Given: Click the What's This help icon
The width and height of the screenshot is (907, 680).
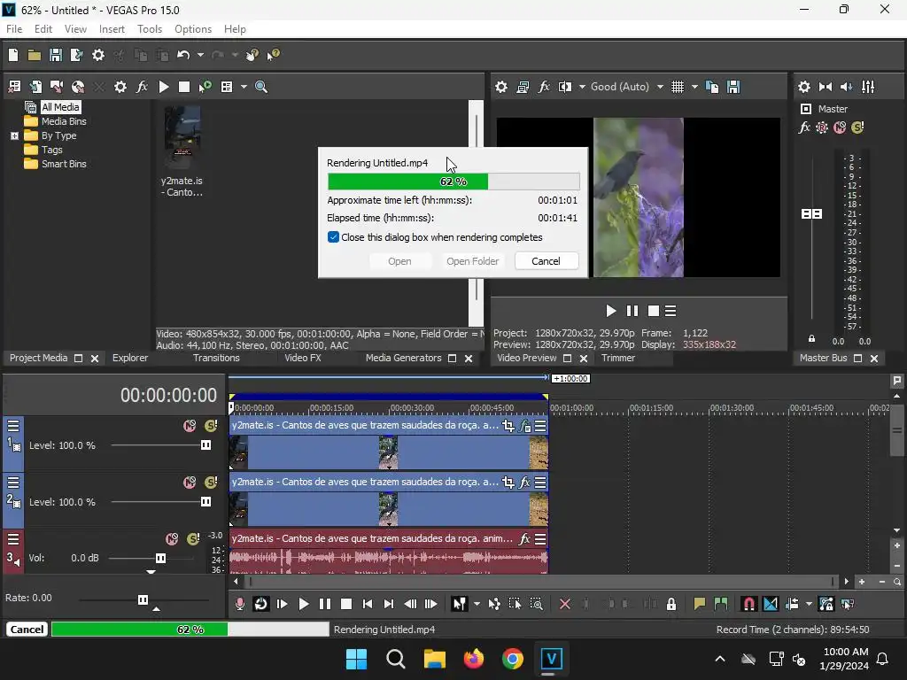Looking at the screenshot, I should tap(273, 55).
